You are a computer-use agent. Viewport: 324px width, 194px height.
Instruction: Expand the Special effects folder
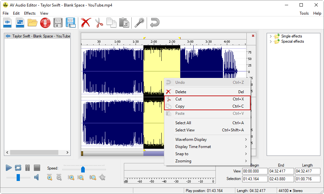270,41
